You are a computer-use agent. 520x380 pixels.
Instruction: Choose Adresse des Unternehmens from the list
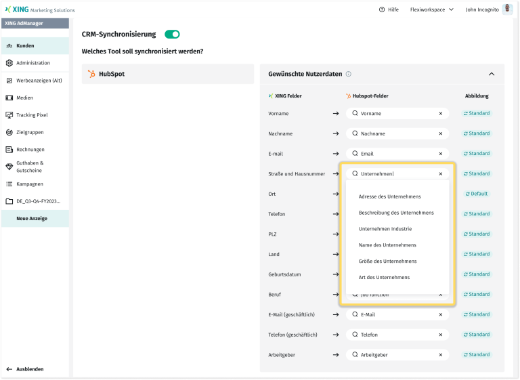coord(390,196)
